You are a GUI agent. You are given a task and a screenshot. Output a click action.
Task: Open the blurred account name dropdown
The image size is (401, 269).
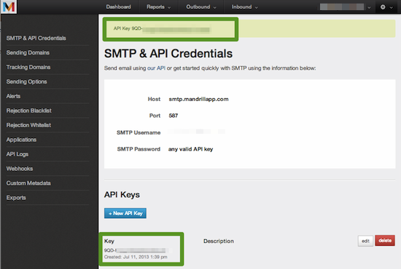pyautogui.click(x=345, y=7)
